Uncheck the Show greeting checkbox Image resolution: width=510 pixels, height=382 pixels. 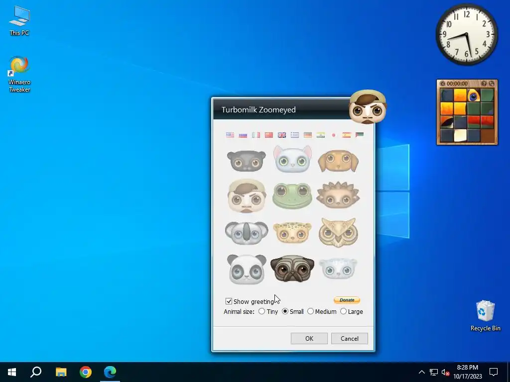pos(229,301)
